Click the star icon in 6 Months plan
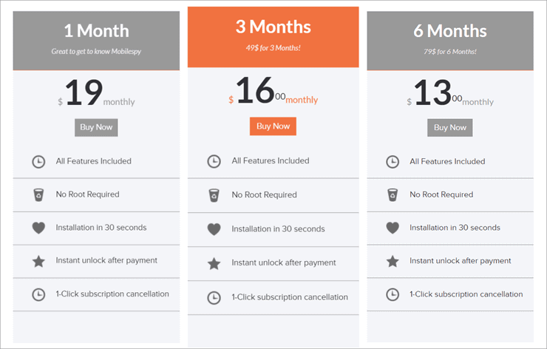Viewport: 547px width, 349px height. click(x=393, y=261)
